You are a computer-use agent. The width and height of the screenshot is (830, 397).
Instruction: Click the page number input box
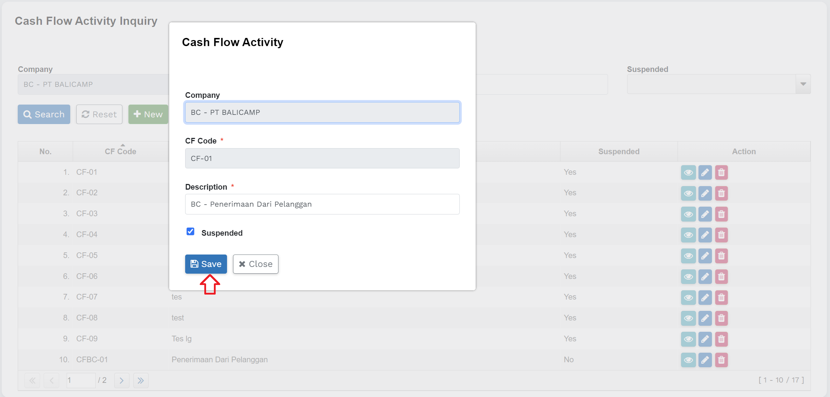pyautogui.click(x=81, y=380)
